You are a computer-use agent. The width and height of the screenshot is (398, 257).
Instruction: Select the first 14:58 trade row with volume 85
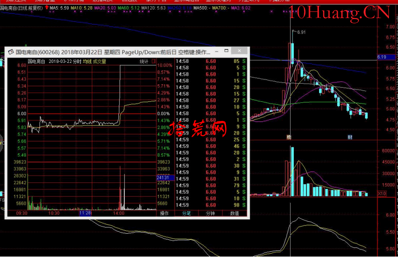click(211, 61)
